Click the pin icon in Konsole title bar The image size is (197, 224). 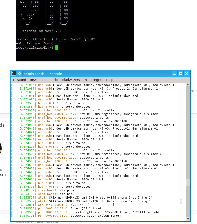pos(20,73)
